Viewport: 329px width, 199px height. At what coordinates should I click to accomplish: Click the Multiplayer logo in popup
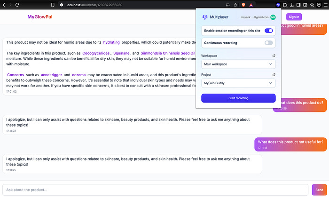[215, 17]
